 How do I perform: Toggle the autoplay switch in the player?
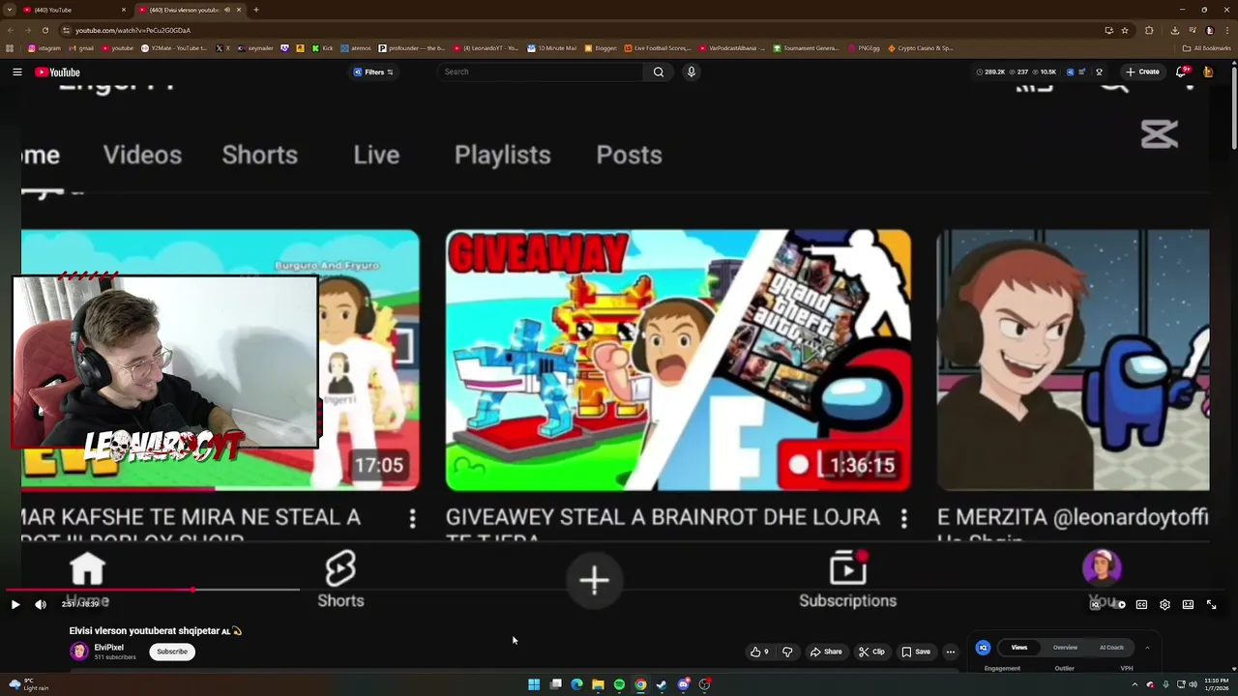[x=1118, y=604]
